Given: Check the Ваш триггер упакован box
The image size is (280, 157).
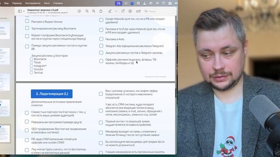Looking at the screenshot, I should 101,94.
